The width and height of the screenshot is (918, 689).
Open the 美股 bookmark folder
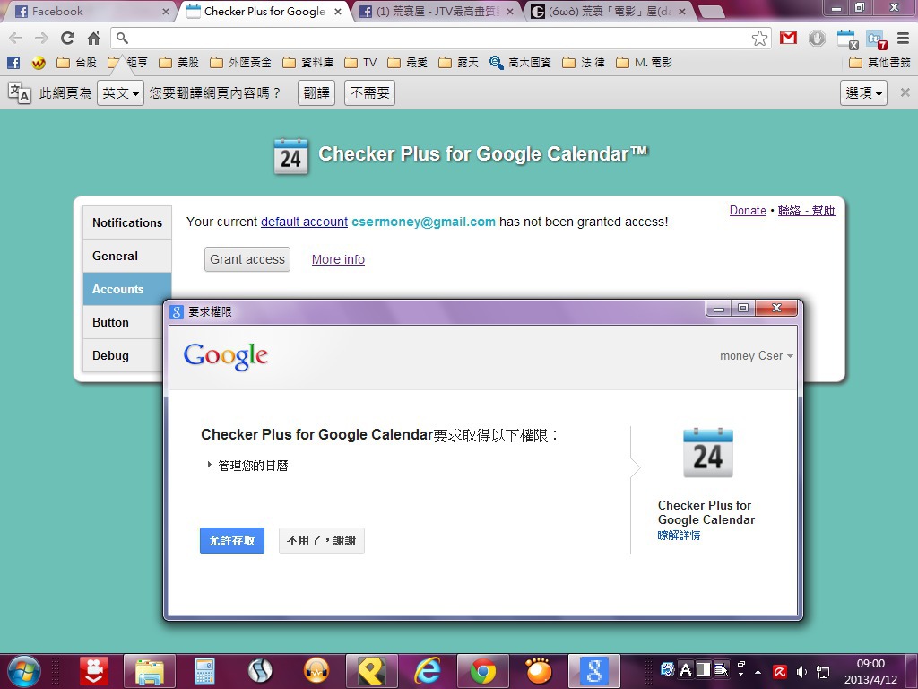(179, 63)
